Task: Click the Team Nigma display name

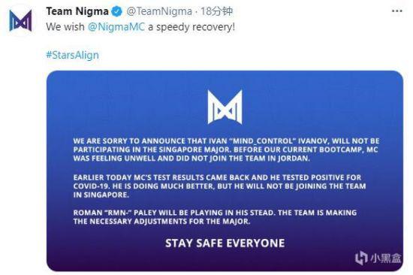Action: pyautogui.click(x=77, y=11)
